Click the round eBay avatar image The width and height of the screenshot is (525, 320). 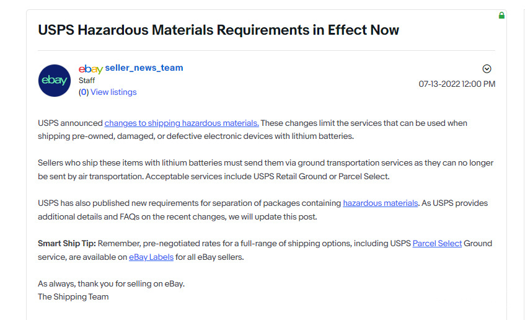55,81
